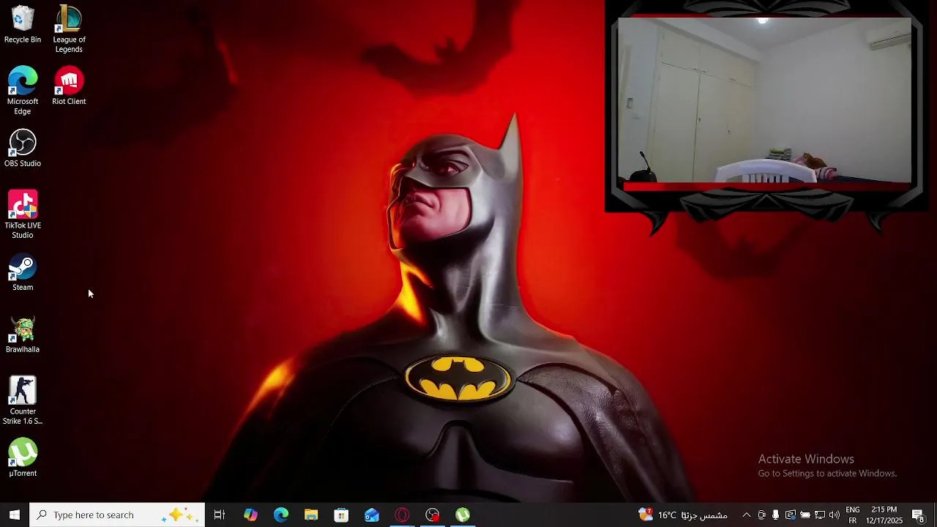This screenshot has height=527, width=937.
Task: Click the webcam overlay preview
Action: [x=764, y=101]
